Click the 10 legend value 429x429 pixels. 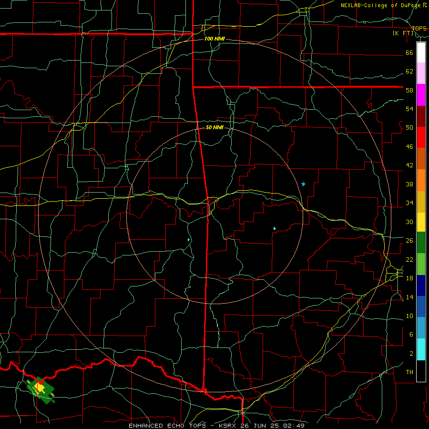(x=409, y=316)
